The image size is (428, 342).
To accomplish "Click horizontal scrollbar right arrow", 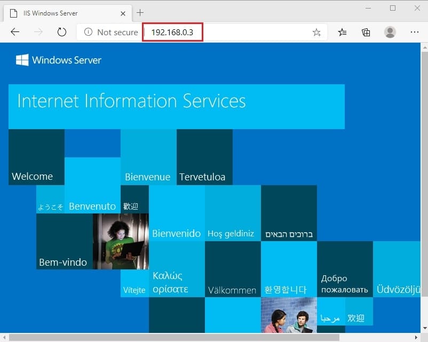I will pyautogui.click(x=417, y=338).
